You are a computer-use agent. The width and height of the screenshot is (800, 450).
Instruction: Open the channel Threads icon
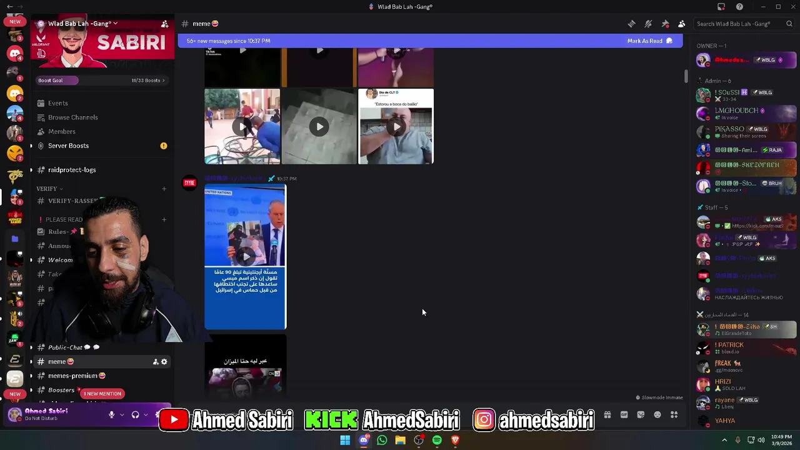pyautogui.click(x=631, y=24)
